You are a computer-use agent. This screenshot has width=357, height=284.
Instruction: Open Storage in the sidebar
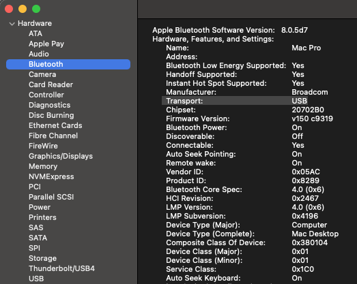[42, 259]
